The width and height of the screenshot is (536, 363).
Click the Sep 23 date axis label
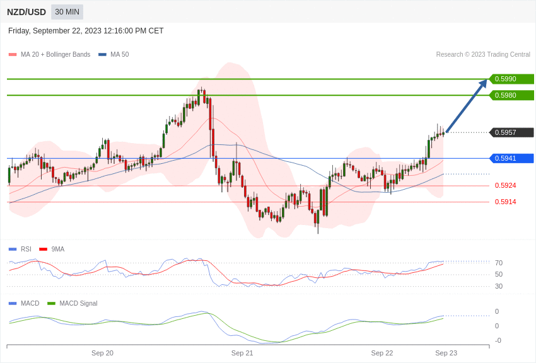click(446, 353)
